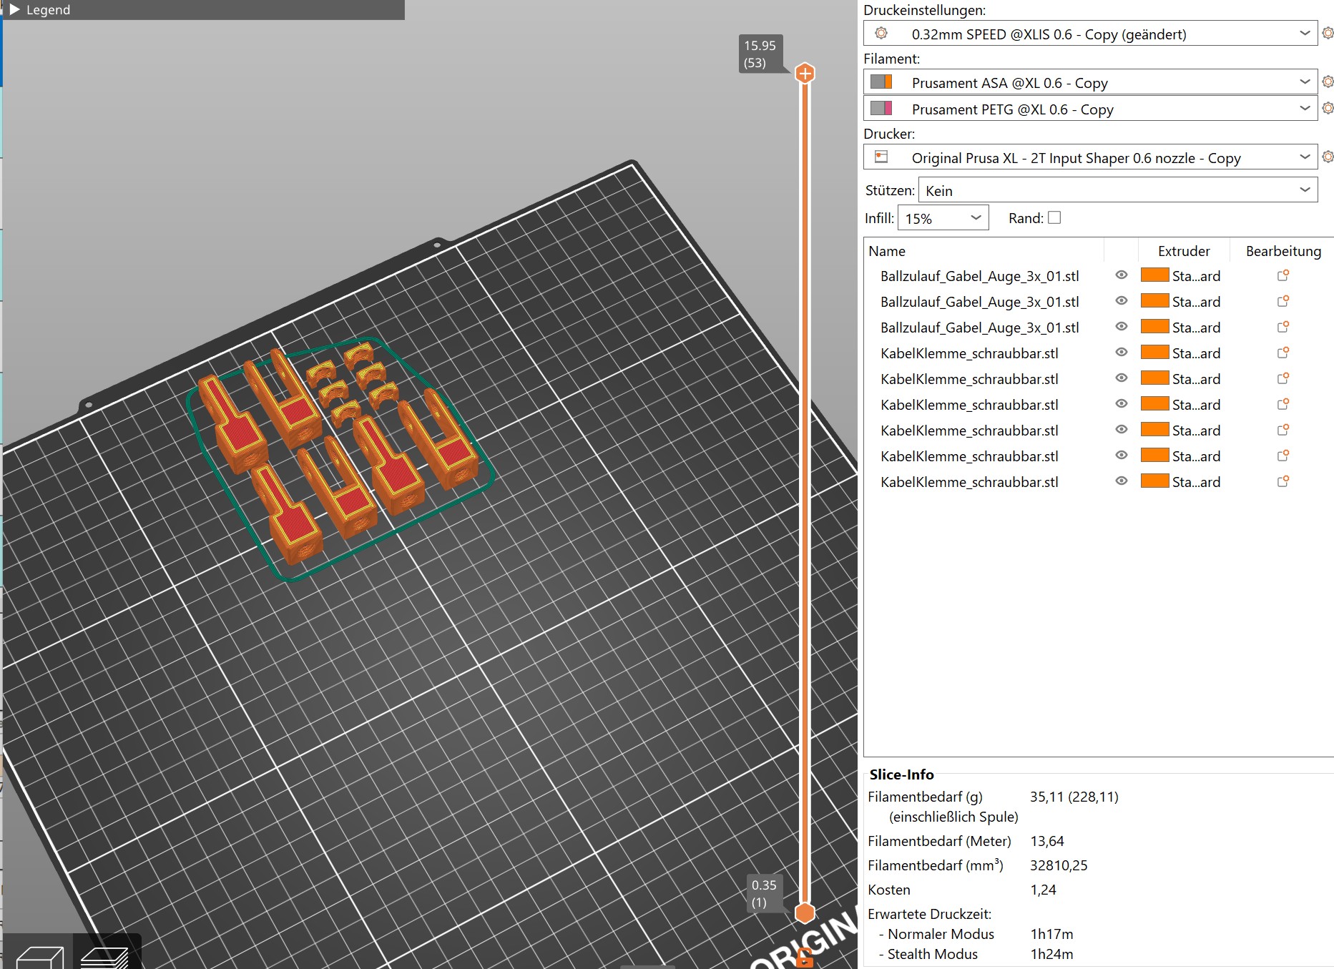Open edit icon for fourth KabelKlemme_schraubbar row
This screenshot has height=969, width=1334.
click(1283, 430)
